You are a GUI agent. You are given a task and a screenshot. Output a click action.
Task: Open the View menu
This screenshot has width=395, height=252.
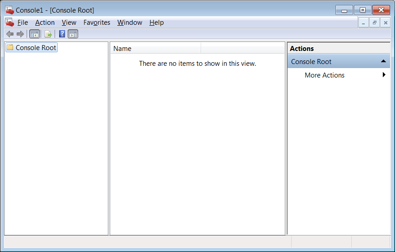coord(69,23)
